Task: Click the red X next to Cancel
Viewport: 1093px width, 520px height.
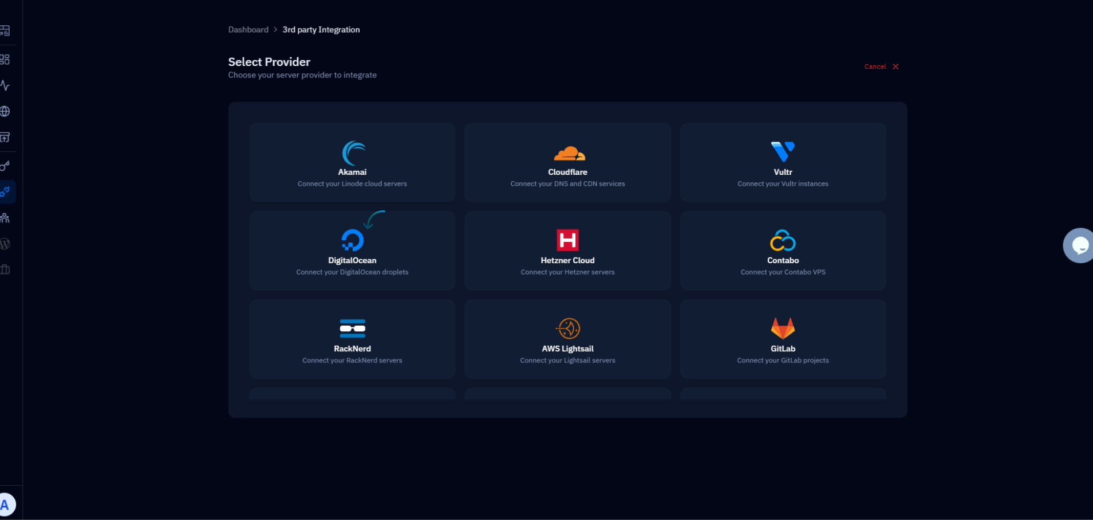Action: (896, 67)
